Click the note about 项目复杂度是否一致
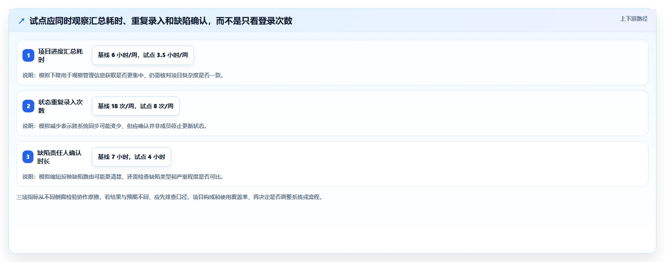Image resolution: width=665 pixels, height=262 pixels. 124,75
